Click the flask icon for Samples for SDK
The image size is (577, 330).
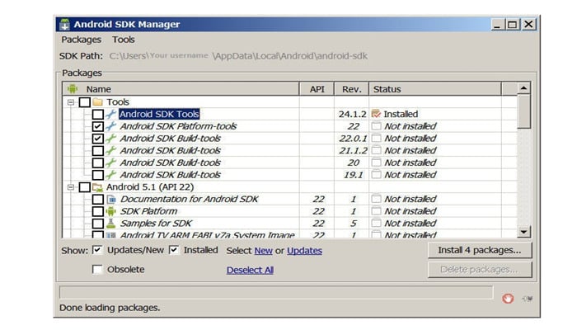(110, 224)
